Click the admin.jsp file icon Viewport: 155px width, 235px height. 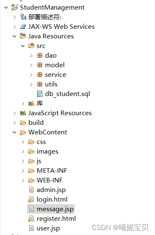31,190
